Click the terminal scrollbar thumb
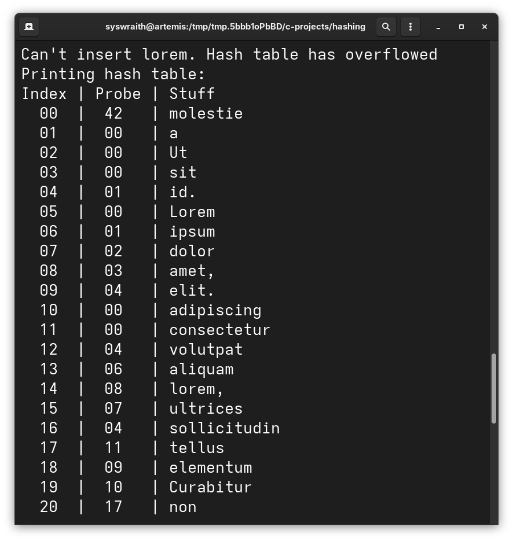 [x=493, y=388]
